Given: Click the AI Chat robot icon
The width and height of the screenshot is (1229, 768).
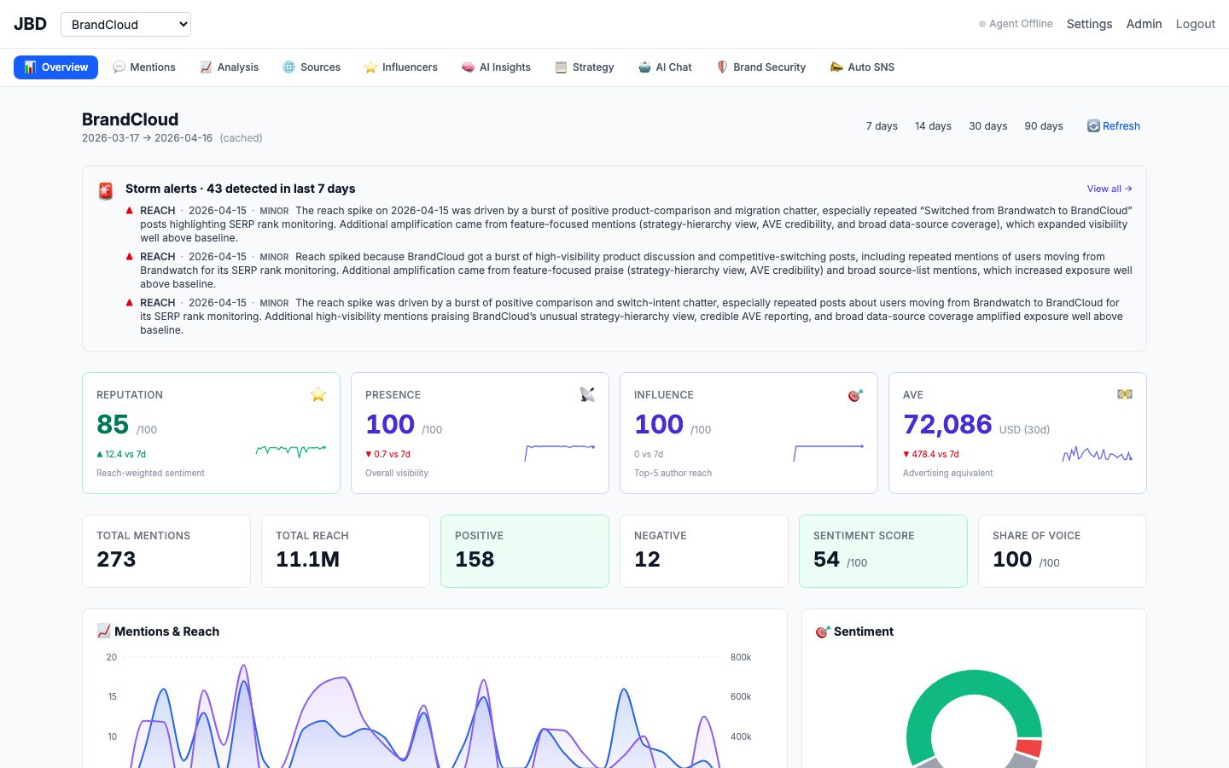Looking at the screenshot, I should [644, 67].
